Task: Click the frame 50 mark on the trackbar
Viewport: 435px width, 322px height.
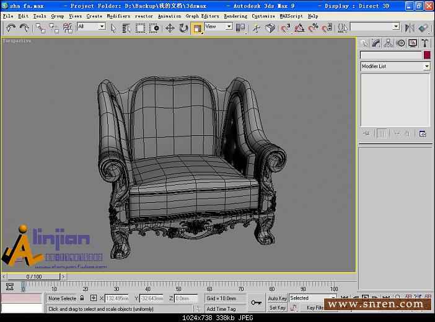Action: coord(178,289)
